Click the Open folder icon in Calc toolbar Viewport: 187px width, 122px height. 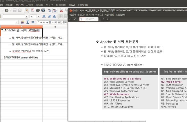(x=6, y=10)
